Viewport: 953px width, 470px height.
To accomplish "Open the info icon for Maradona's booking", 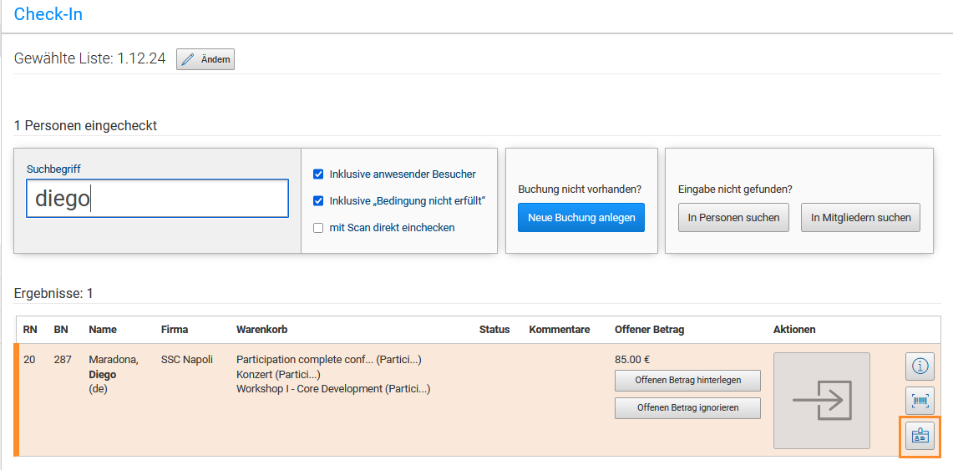I will coord(920,366).
